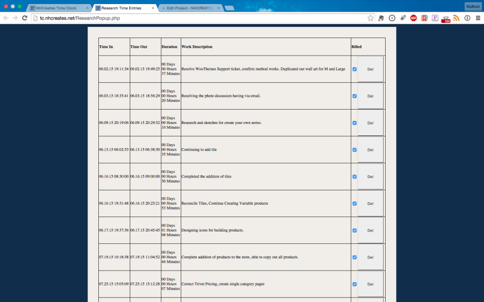Click the 01 Hours 08 Minutes duration cell
The height and width of the screenshot is (302, 484).
pyautogui.click(x=171, y=230)
